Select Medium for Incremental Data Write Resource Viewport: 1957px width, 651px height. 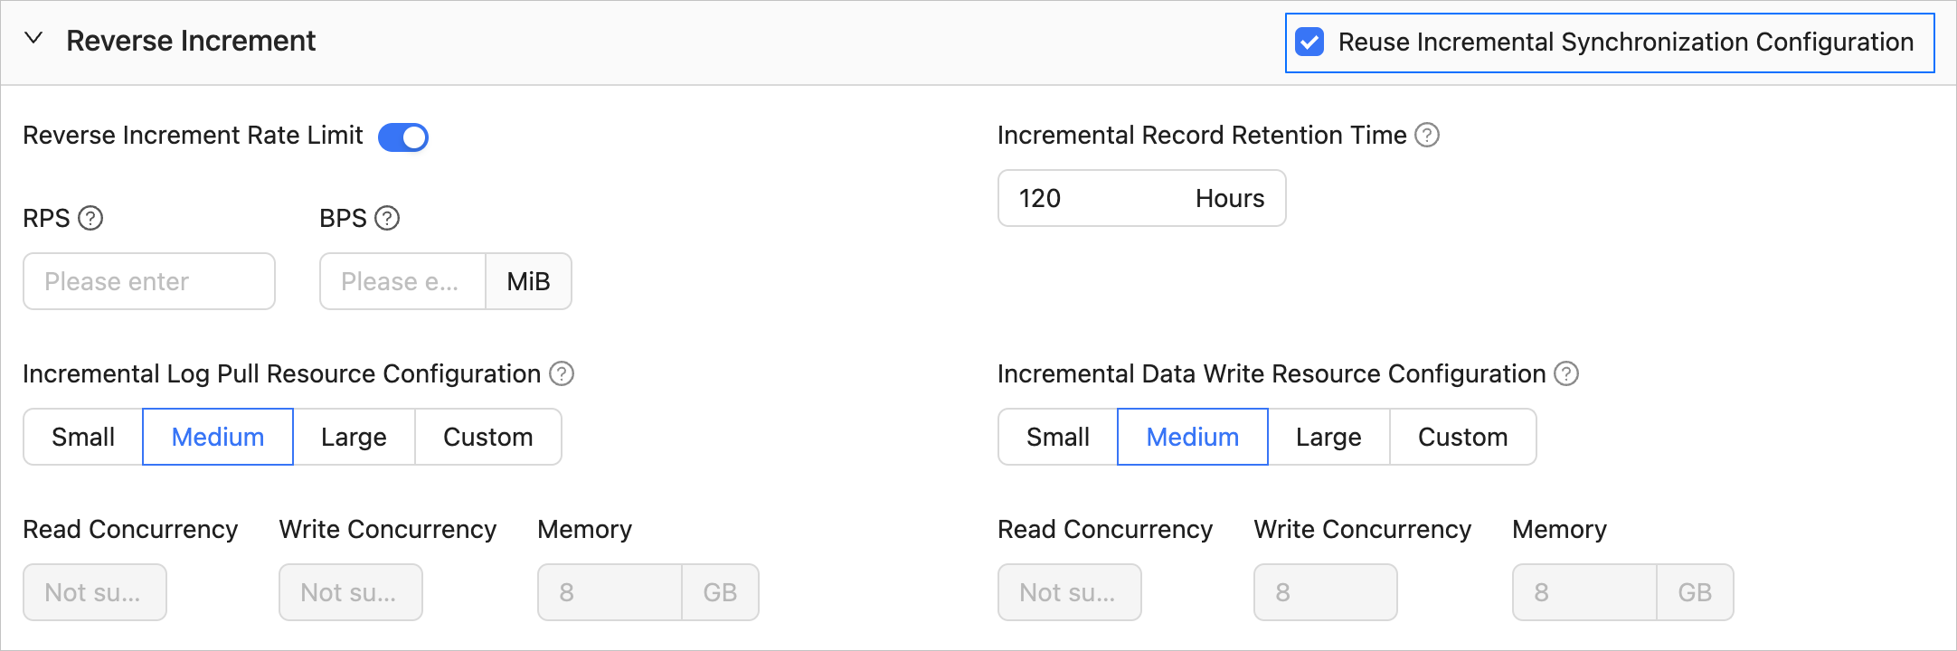pyautogui.click(x=1192, y=437)
